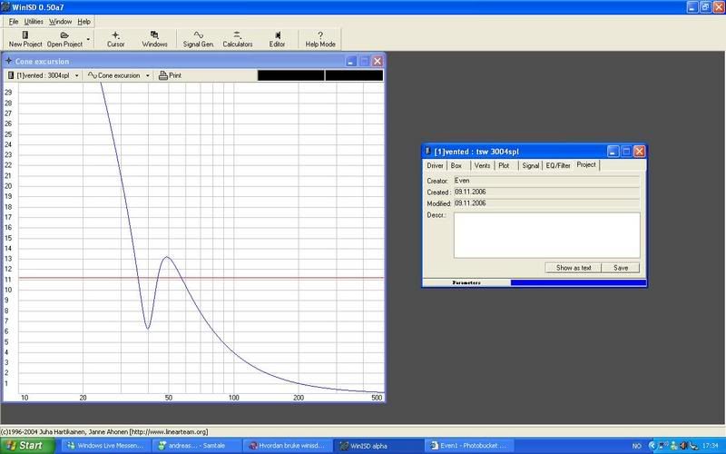Activate the Cursor tool
Screen dimensions: 726x454
click(115, 38)
